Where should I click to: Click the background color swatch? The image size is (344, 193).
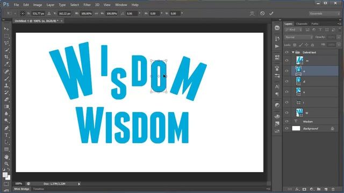coord(9,178)
